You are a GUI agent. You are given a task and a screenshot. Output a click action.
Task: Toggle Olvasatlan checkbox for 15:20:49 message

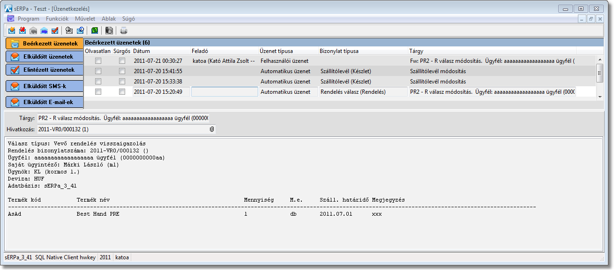tap(98, 92)
